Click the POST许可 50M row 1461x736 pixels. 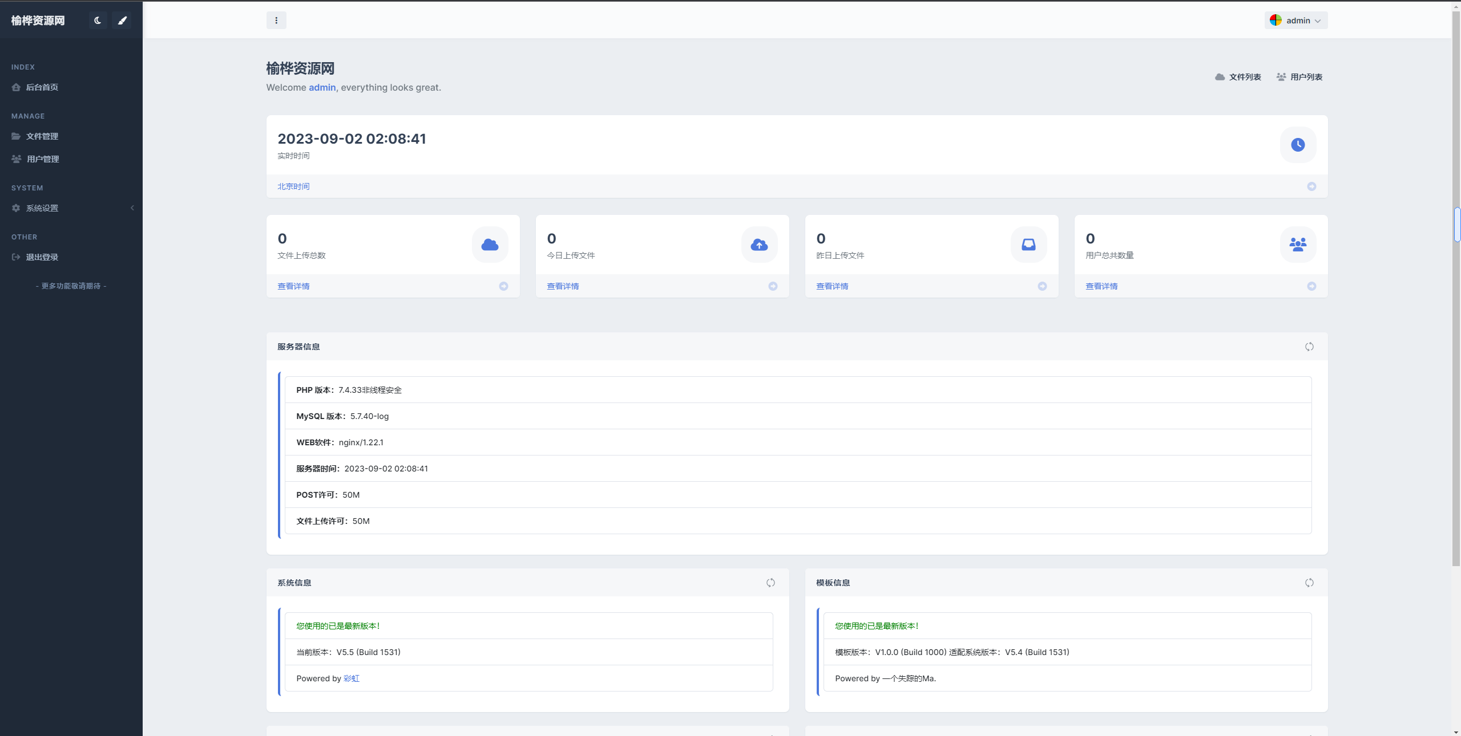798,495
